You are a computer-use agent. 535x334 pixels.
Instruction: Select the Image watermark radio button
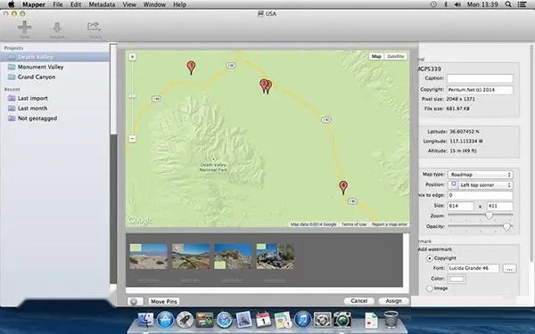pyautogui.click(x=430, y=289)
